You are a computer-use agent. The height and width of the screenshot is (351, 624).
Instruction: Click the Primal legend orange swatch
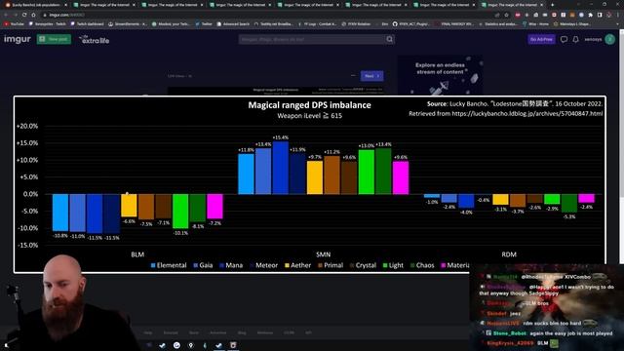[x=320, y=265]
